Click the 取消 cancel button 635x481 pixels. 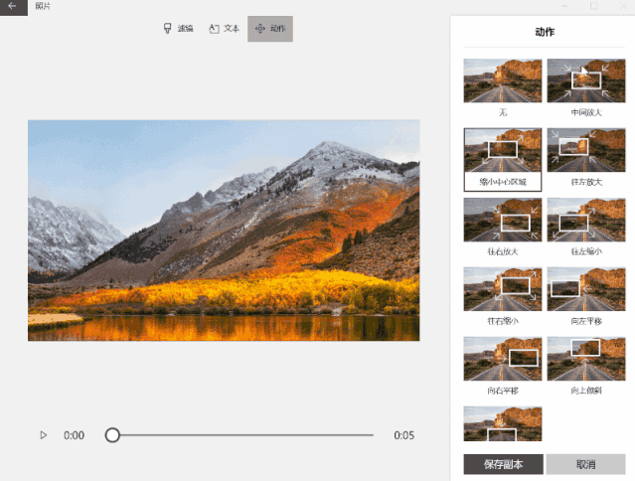[585, 464]
